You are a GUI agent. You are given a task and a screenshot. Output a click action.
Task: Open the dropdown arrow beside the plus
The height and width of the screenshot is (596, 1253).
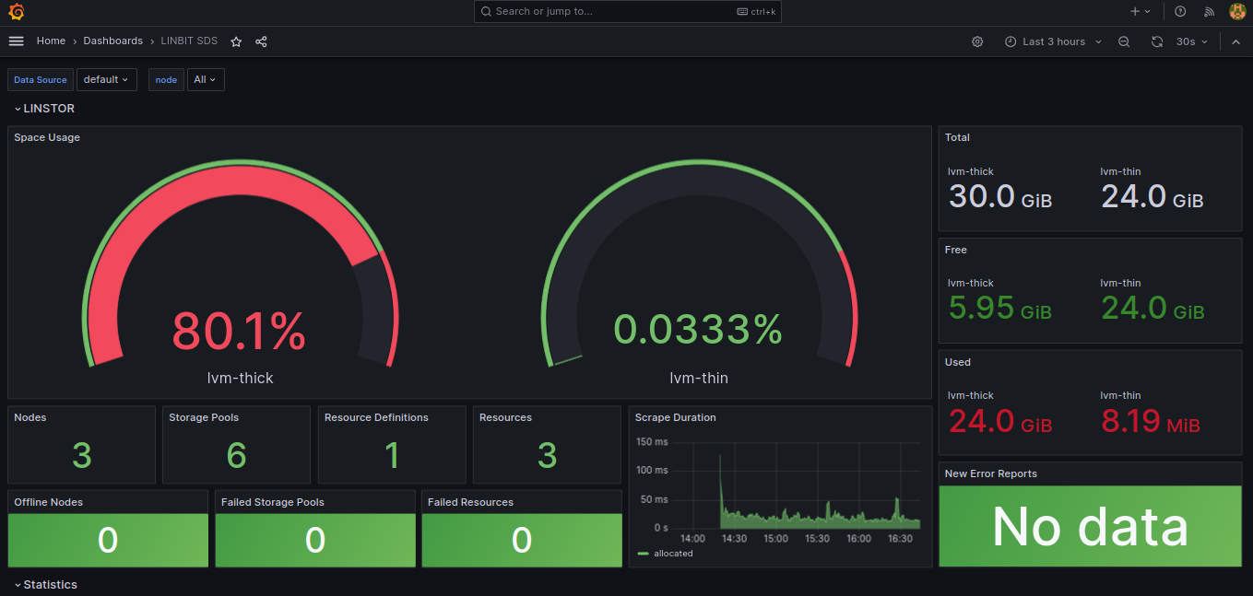point(1148,12)
